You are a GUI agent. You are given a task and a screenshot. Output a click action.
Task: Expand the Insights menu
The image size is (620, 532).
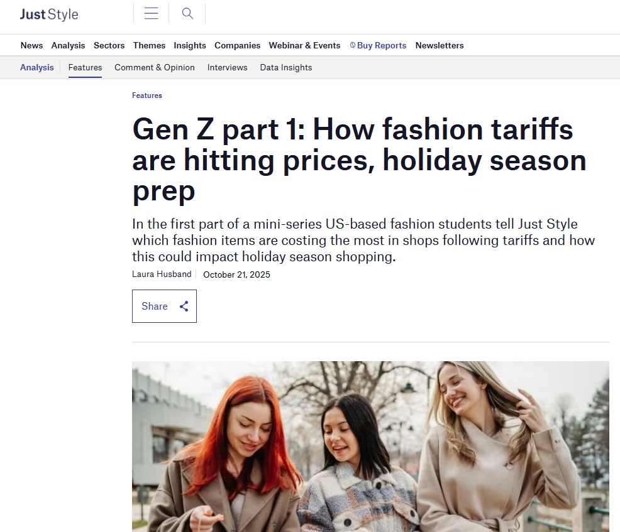pyautogui.click(x=190, y=45)
